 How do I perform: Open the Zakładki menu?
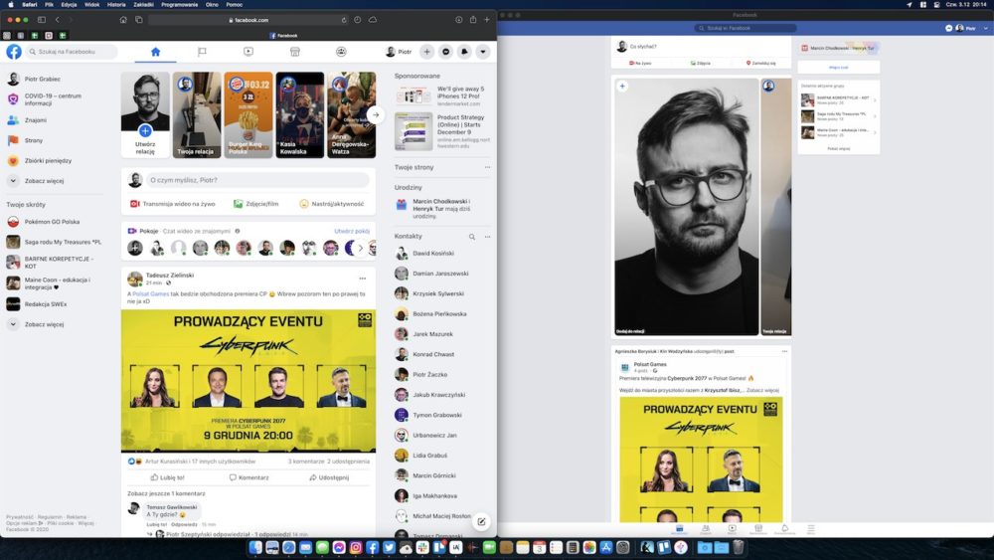143,4
